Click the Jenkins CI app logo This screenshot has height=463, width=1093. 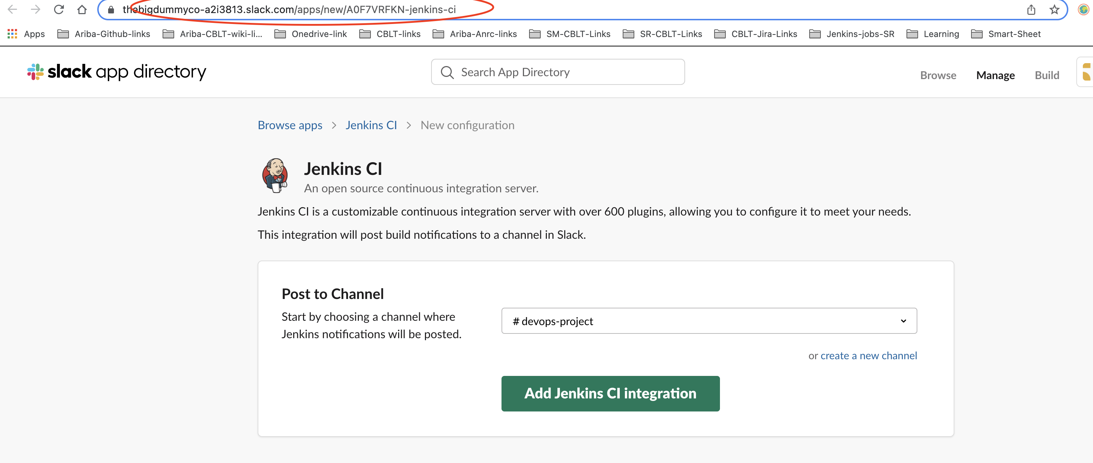coord(275,176)
